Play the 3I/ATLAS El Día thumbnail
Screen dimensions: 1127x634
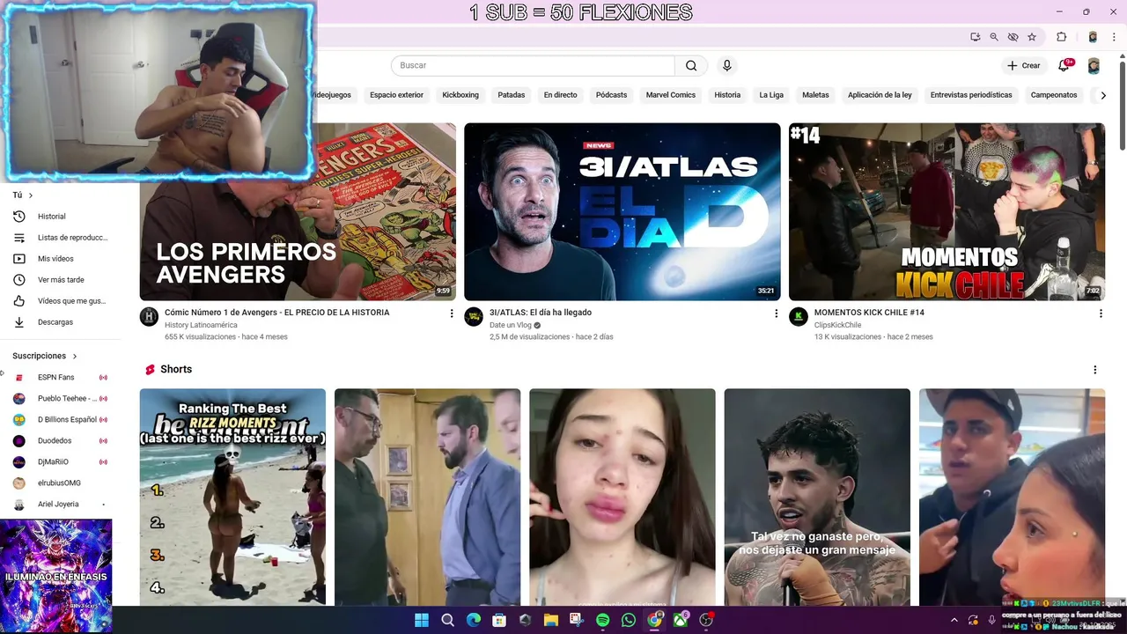[622, 211]
